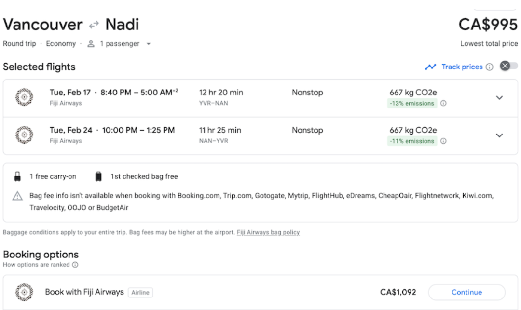Click the Fiji Airways logo in booking options
The width and height of the screenshot is (521, 310).
pyautogui.click(x=24, y=292)
